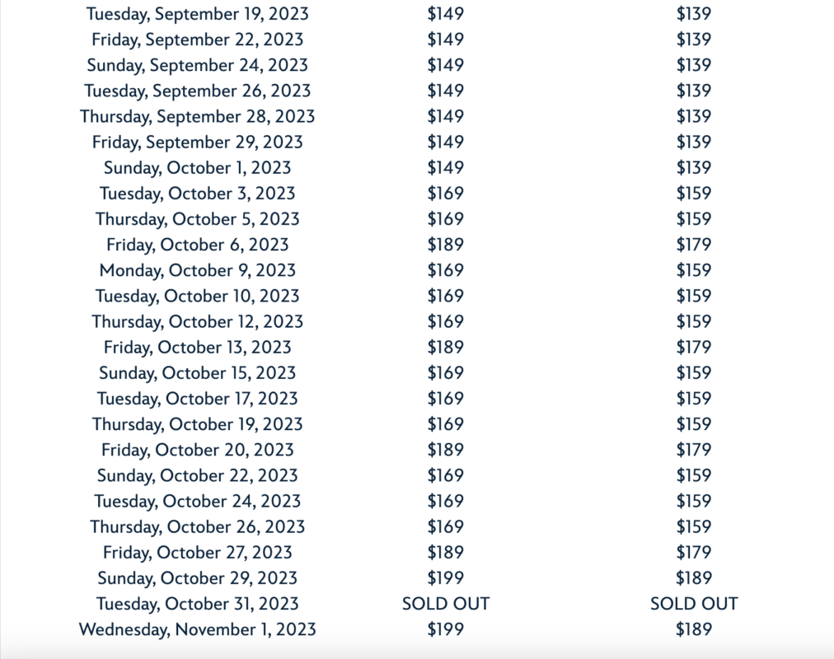Image resolution: width=834 pixels, height=659 pixels.
Task: Select the $199 price for October 29
Action: (x=445, y=578)
